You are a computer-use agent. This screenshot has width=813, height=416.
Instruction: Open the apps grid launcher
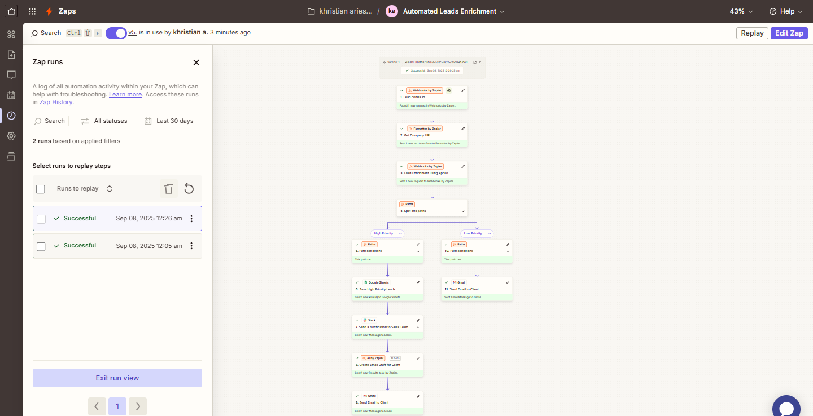coord(32,11)
